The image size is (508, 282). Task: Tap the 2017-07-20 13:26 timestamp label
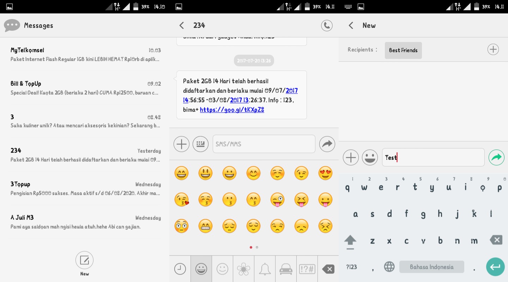point(254,61)
